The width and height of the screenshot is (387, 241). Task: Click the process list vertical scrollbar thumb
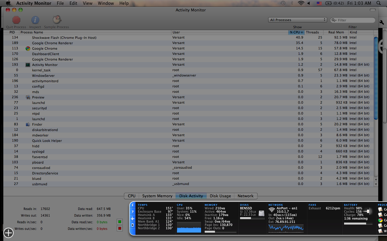coord(376,78)
